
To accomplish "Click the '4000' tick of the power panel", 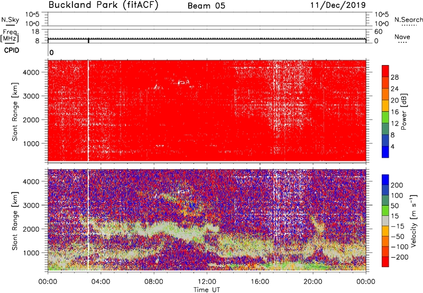I will (x=31, y=72).
